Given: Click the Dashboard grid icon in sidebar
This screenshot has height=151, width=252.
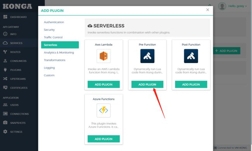Looking at the screenshot, I should pyautogui.click(x=5, y=17).
